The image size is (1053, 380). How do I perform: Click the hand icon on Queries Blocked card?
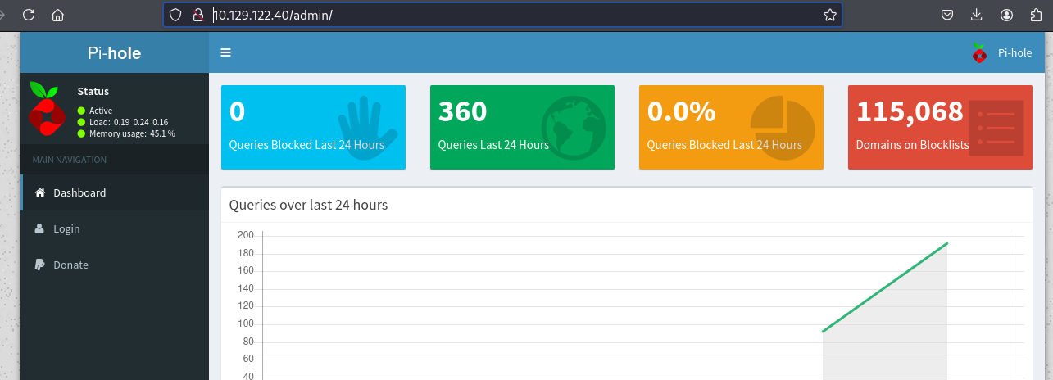(x=366, y=128)
